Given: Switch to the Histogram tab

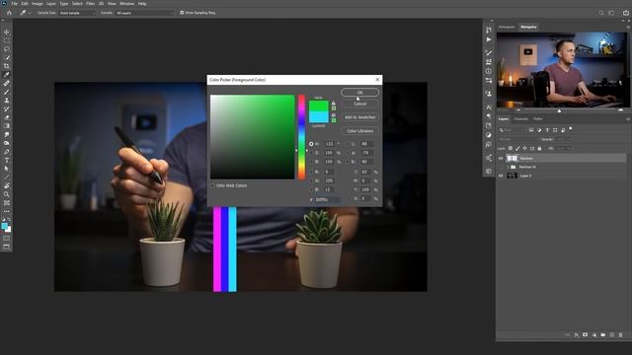Looking at the screenshot, I should click(x=507, y=27).
